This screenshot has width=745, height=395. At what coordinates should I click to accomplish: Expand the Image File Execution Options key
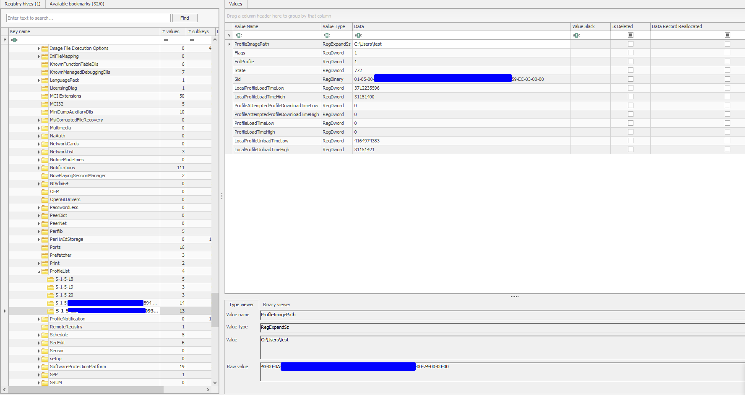(39, 49)
